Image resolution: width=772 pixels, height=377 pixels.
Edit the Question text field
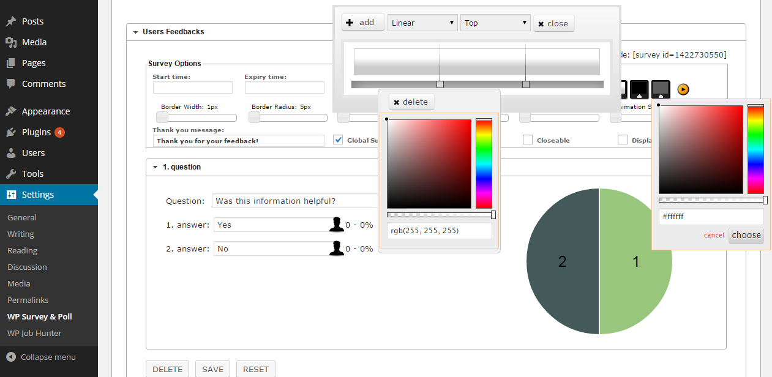[x=295, y=201]
